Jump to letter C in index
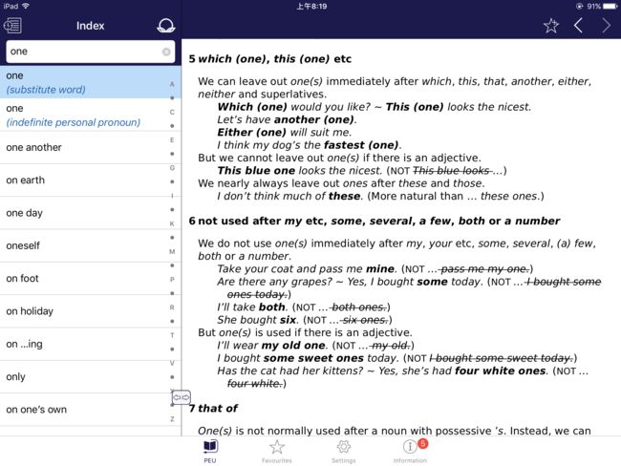This screenshot has height=466, width=621. click(x=172, y=112)
